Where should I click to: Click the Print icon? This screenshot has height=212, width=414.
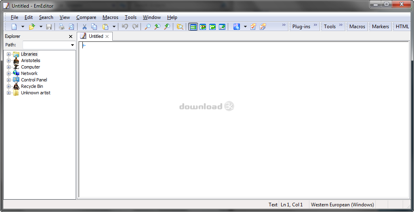[61, 27]
